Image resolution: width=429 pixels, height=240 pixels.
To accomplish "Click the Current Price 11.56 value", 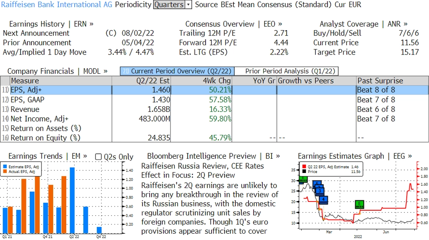I will point(410,43).
